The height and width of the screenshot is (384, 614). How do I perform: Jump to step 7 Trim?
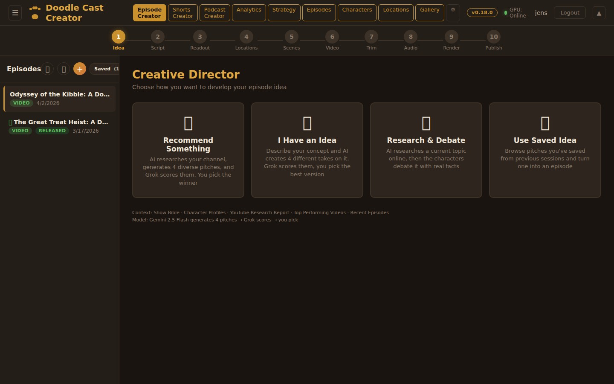click(371, 41)
